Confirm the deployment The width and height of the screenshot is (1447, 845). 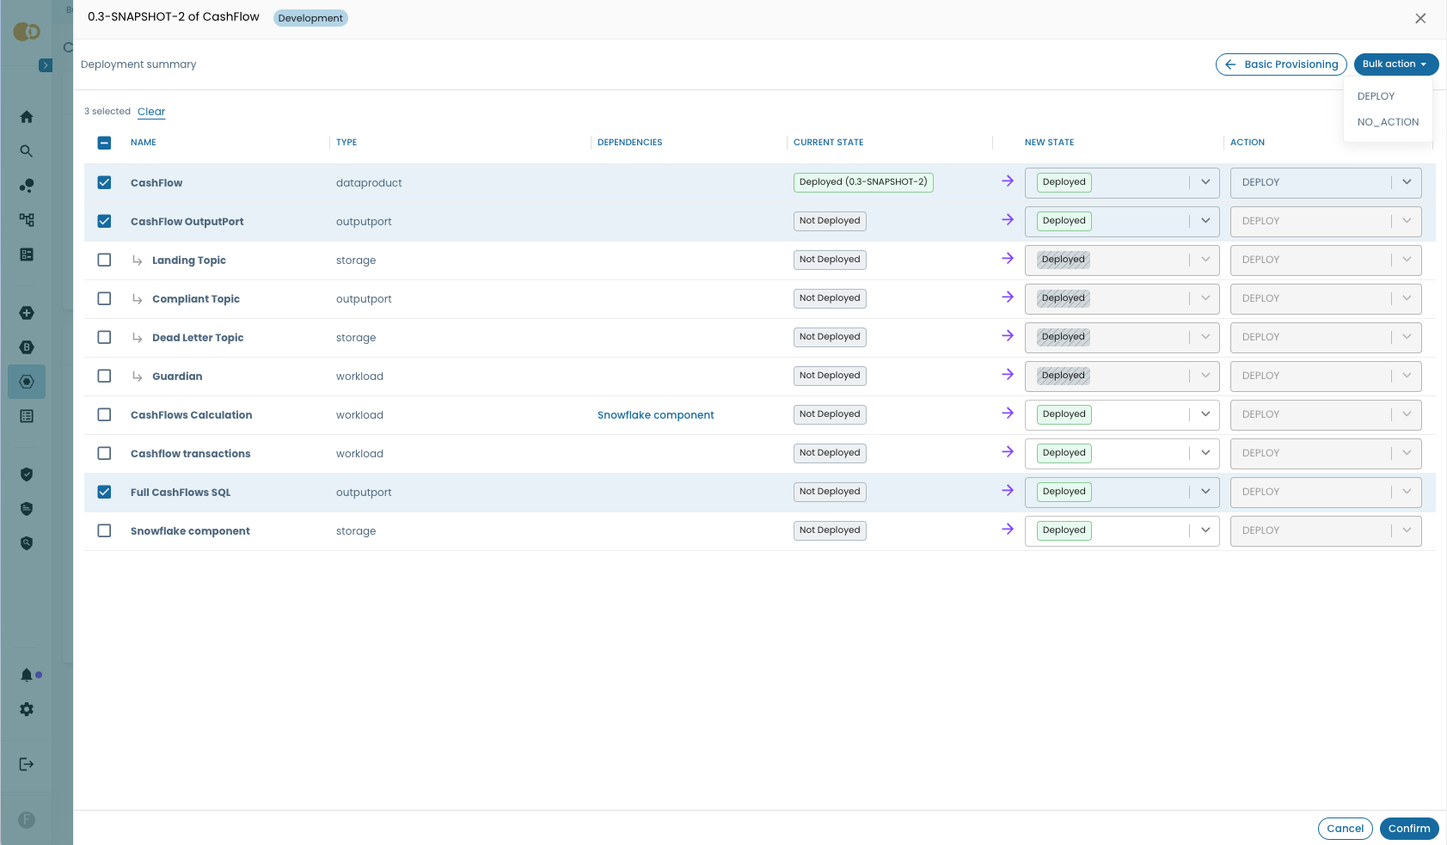[x=1409, y=829]
